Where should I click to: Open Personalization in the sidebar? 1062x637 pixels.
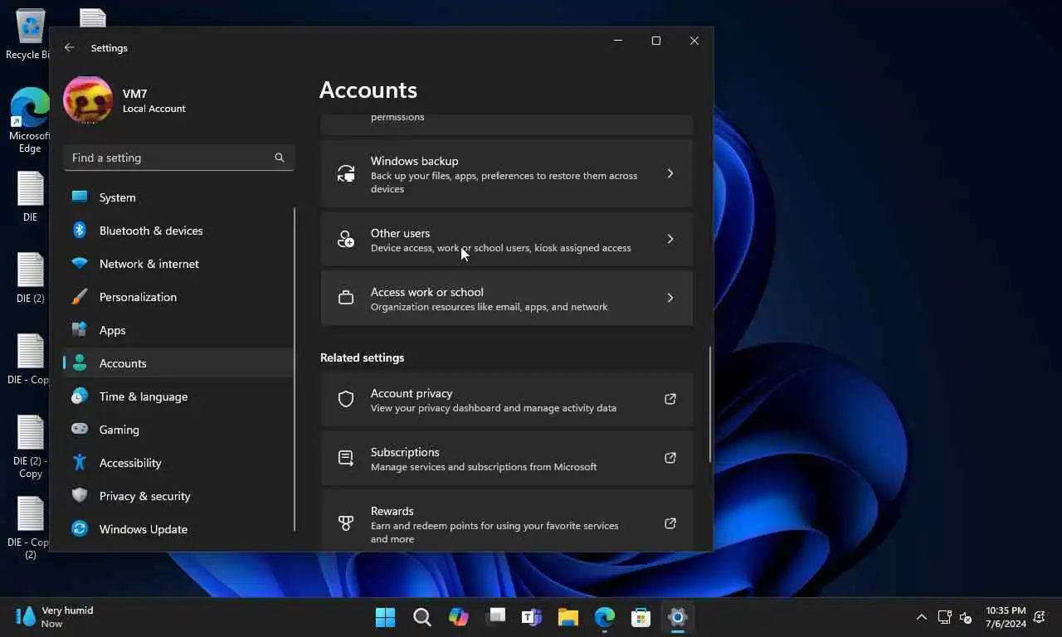(x=178, y=297)
